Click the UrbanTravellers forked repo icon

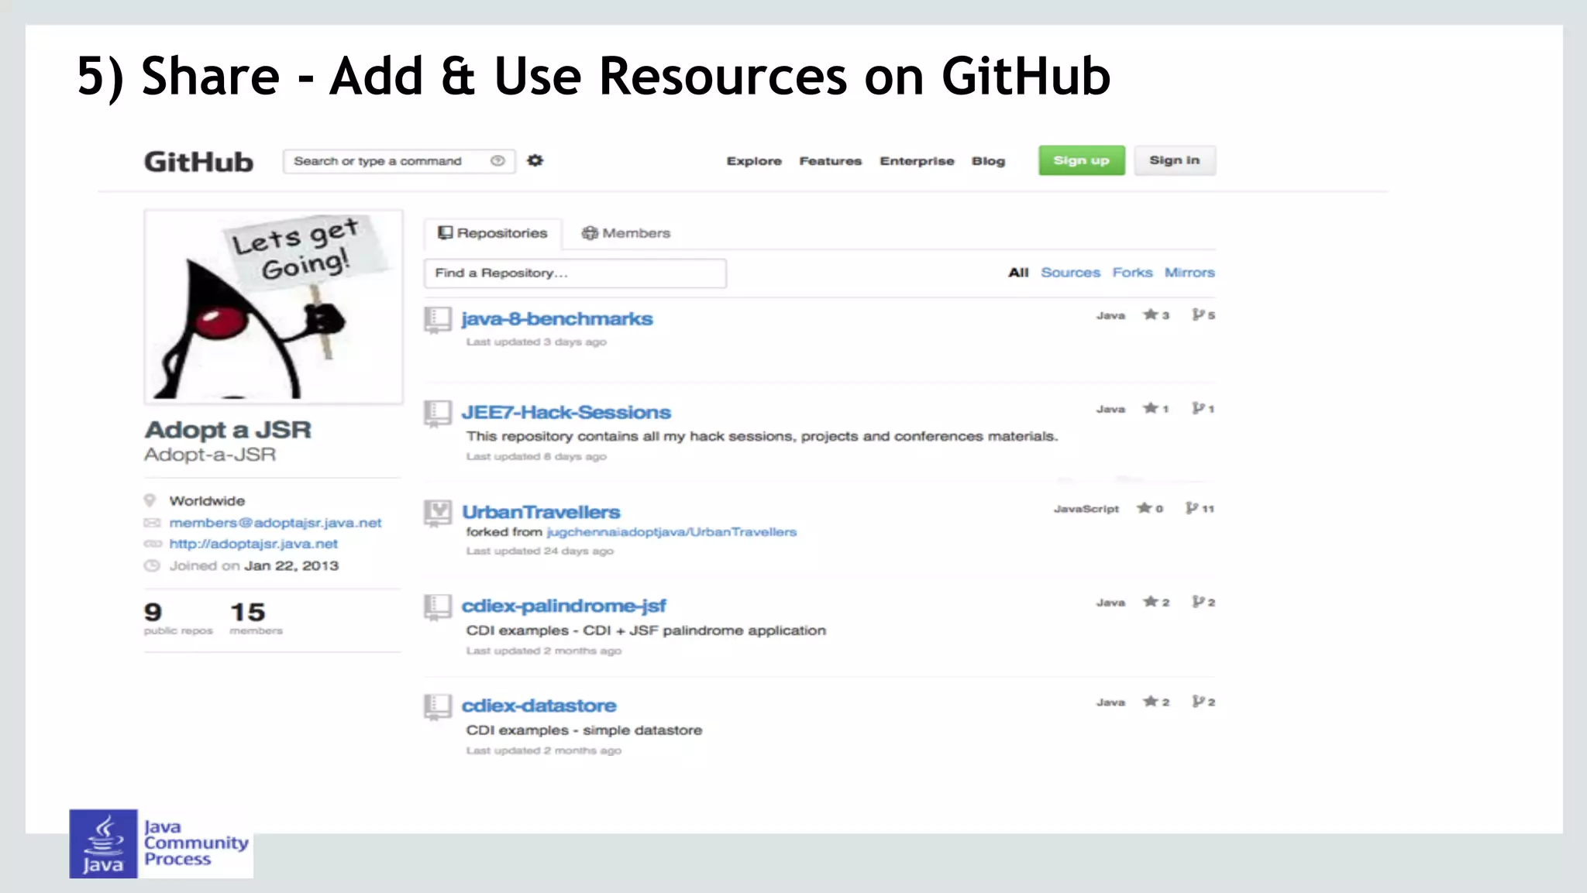[437, 513]
